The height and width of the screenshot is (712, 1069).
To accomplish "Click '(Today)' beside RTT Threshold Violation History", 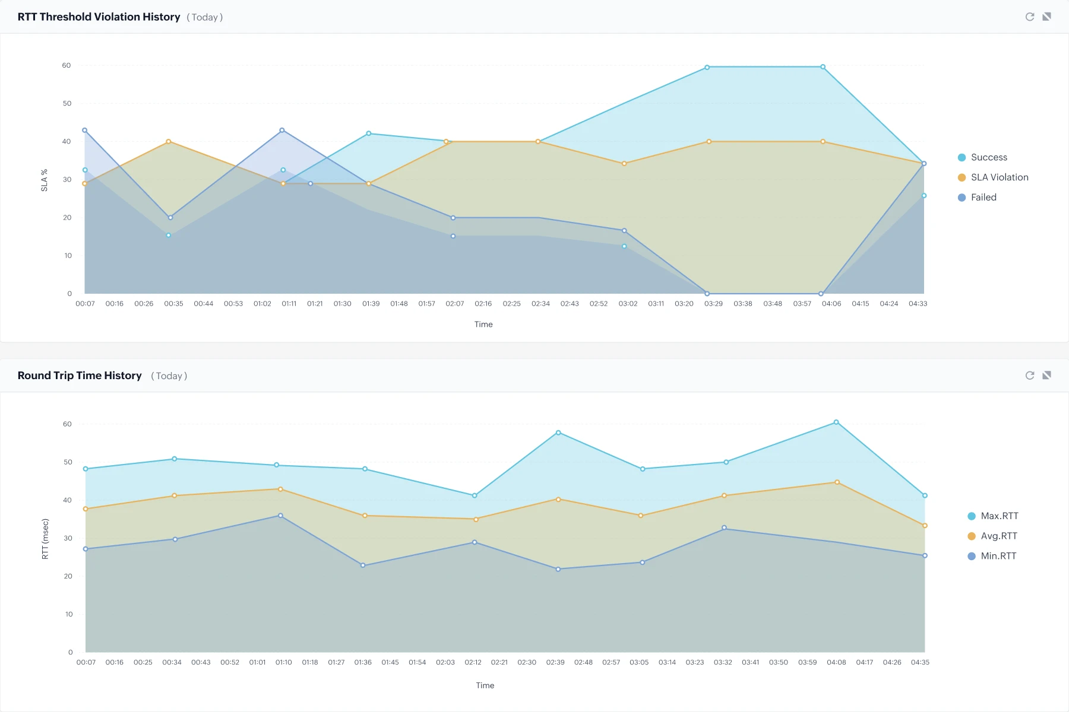I will coord(205,17).
